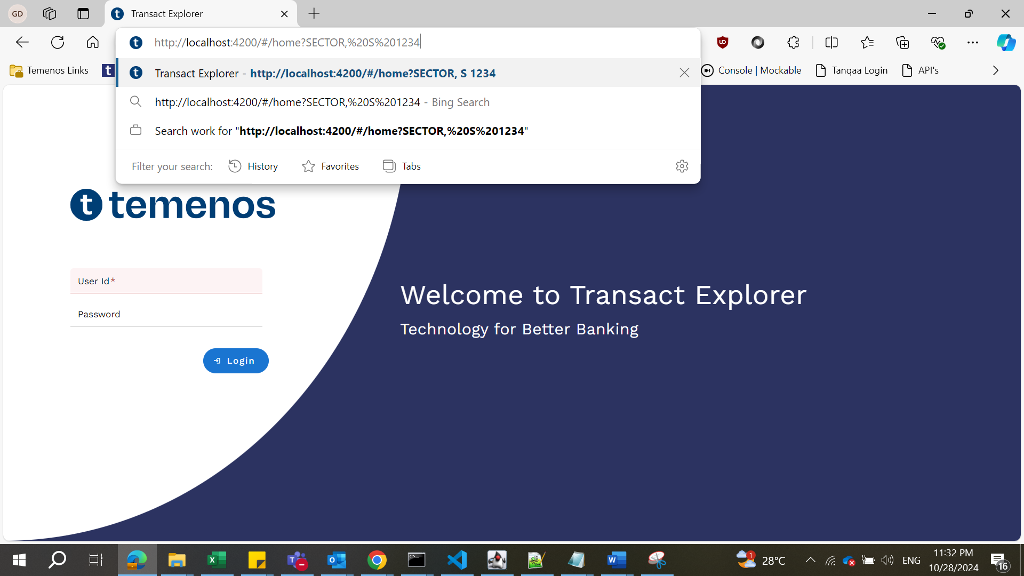
Task: Open the Extensions puzzle icon
Action: pyautogui.click(x=793, y=43)
